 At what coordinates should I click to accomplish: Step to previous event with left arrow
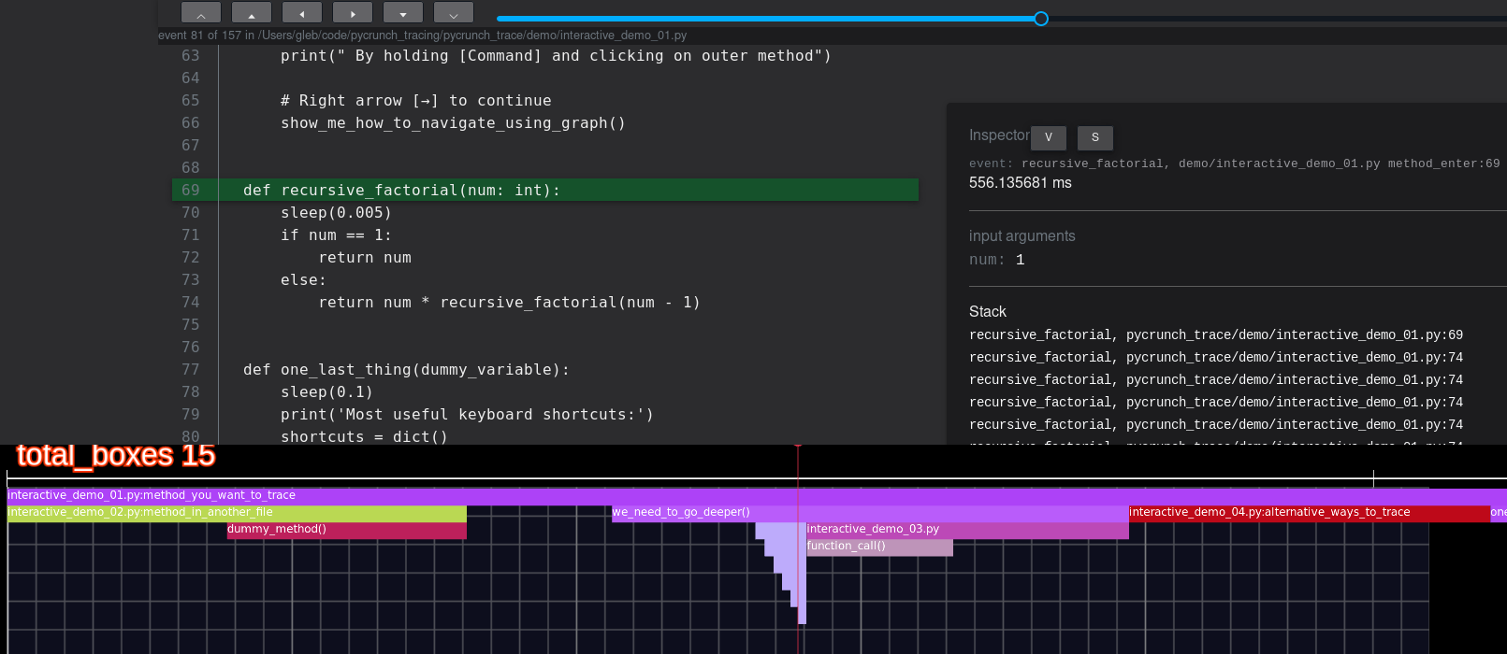point(302,13)
